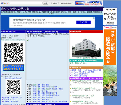Select the 秋田 prefecture link
Image resolution: width=121 pixels, height=105 pixels.
47,87
